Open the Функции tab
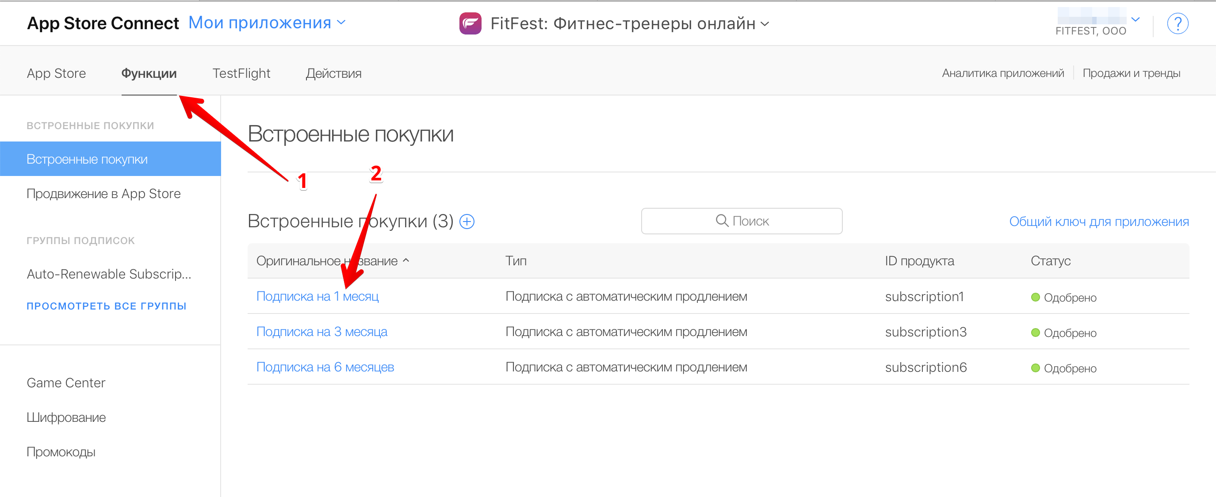Image resolution: width=1216 pixels, height=497 pixels. (149, 73)
